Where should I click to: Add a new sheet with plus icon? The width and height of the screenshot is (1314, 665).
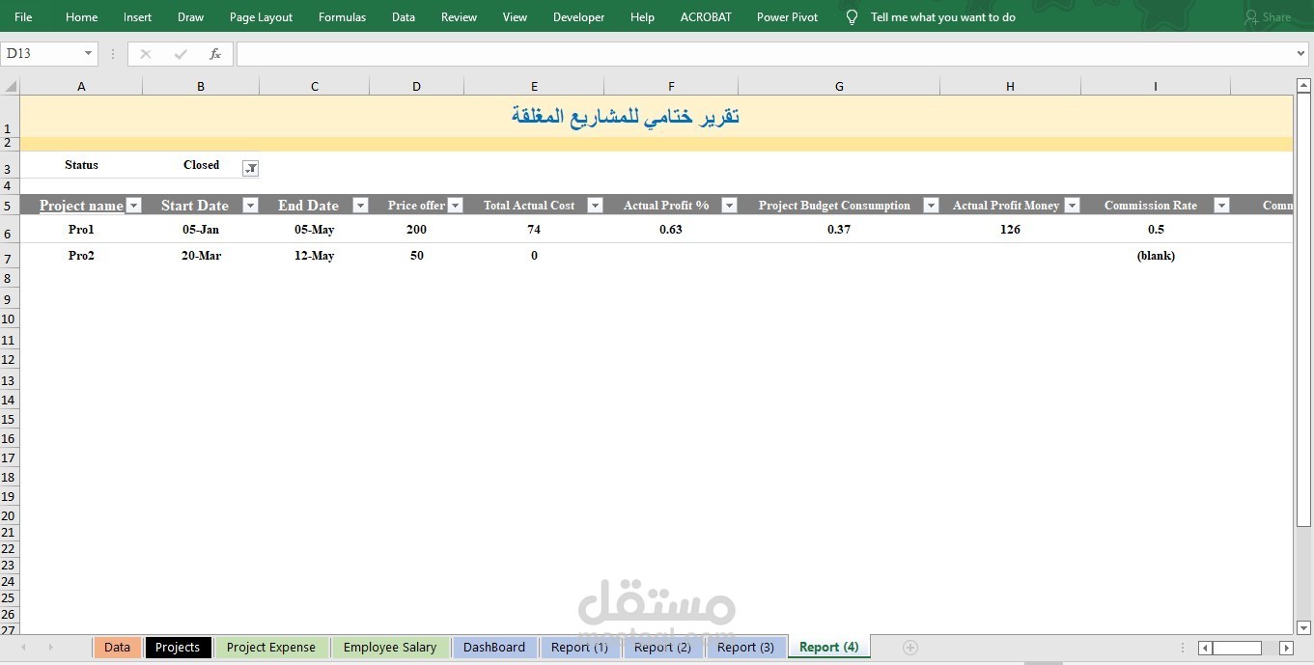[x=909, y=648]
